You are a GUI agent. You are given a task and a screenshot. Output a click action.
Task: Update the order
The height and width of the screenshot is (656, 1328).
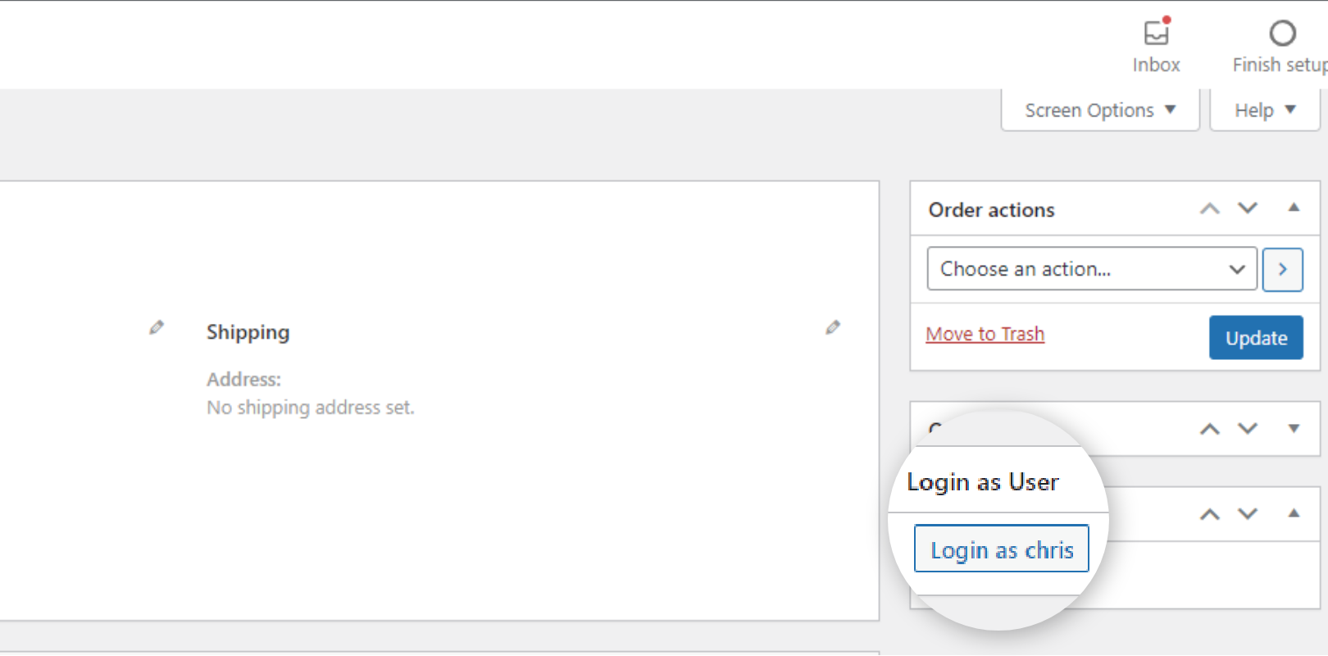(1255, 337)
